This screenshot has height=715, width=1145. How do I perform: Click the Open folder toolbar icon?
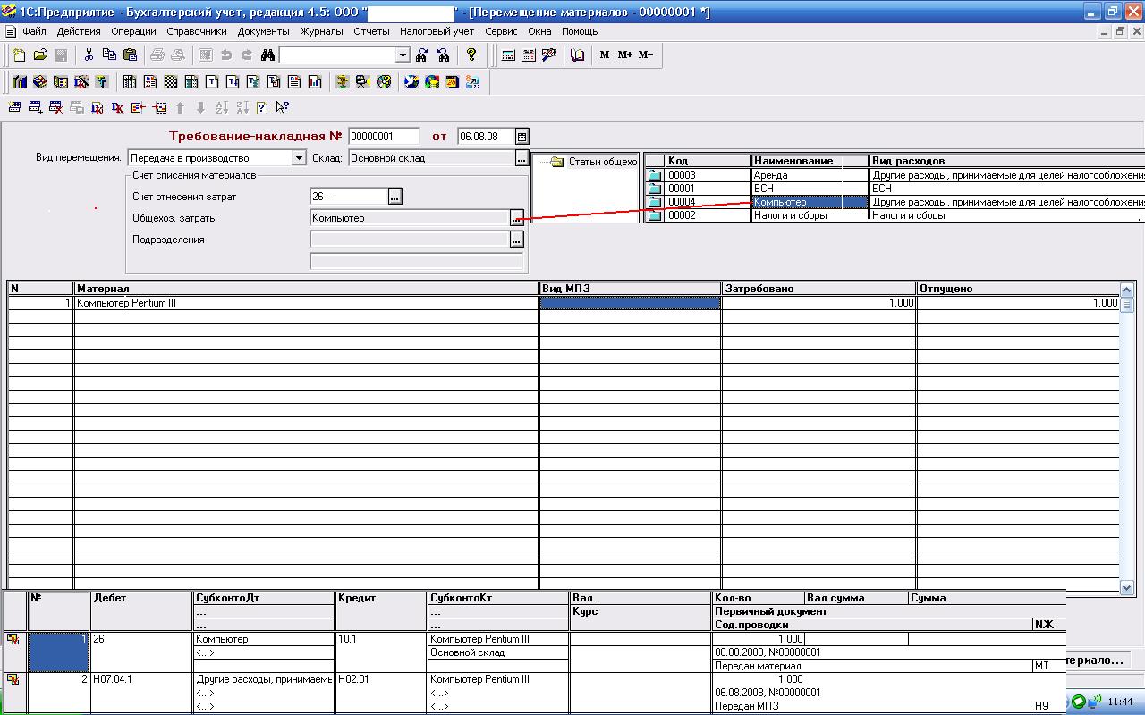40,55
